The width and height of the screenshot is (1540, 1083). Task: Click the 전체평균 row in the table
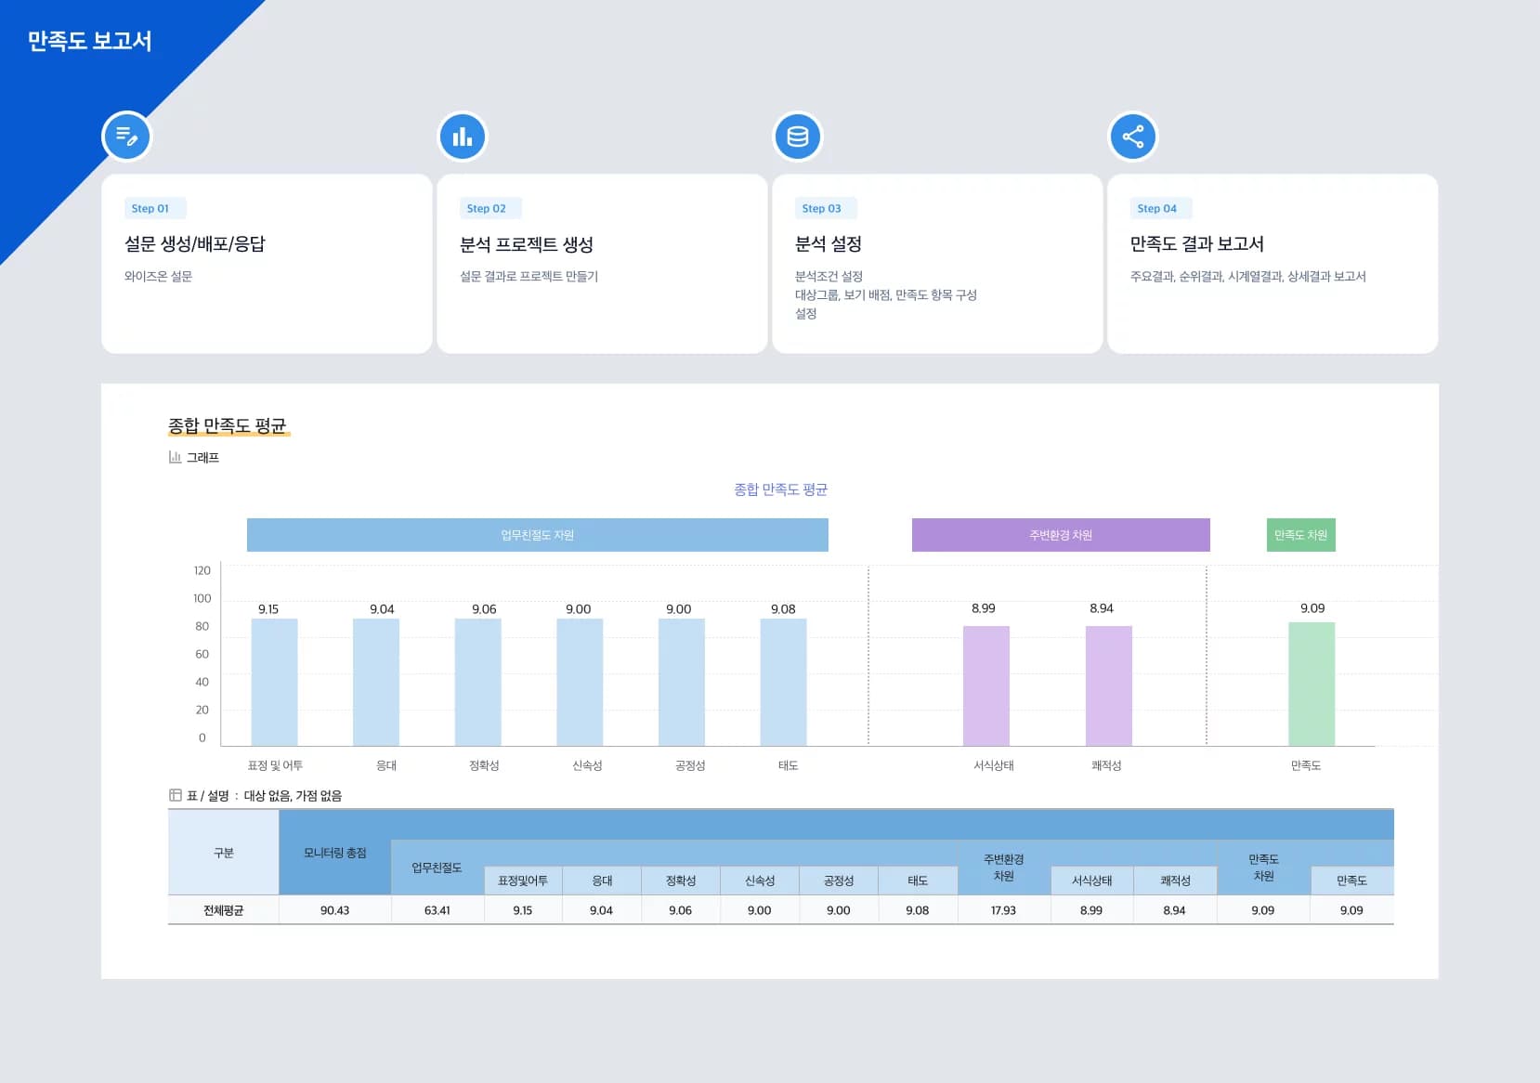223,910
